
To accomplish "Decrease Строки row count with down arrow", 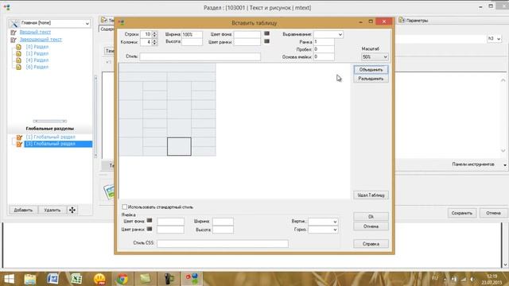I will coord(154,36).
